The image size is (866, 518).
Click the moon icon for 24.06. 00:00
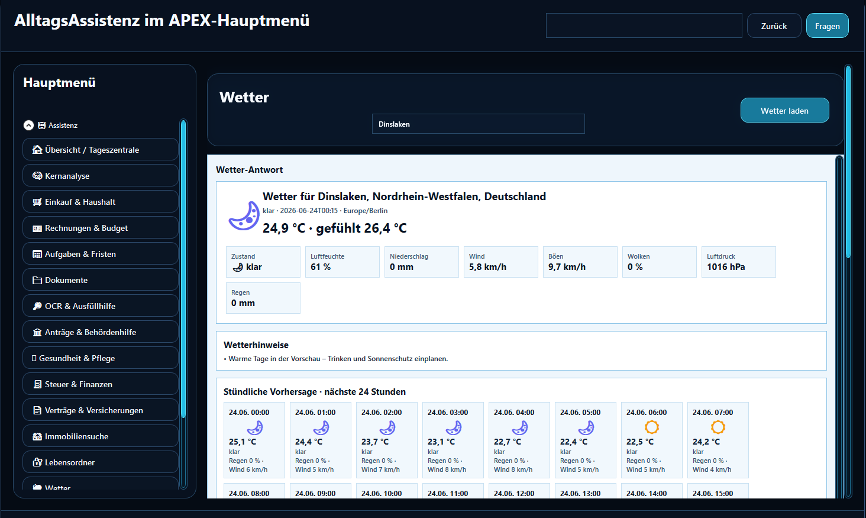(x=255, y=427)
